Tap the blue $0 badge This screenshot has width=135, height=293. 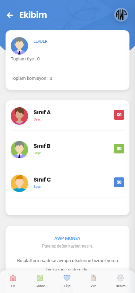(x=119, y=182)
